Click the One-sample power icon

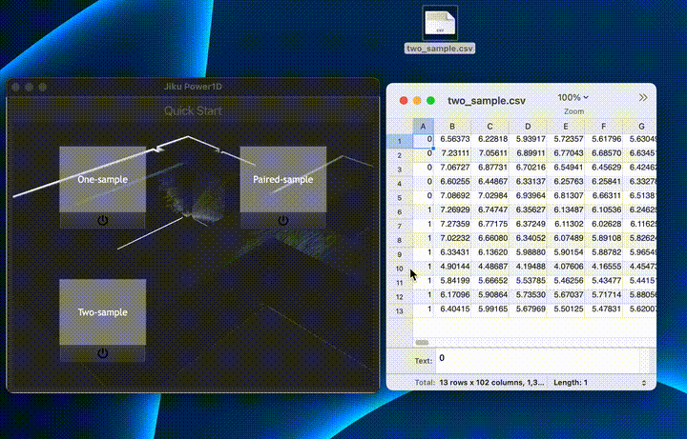(x=103, y=220)
